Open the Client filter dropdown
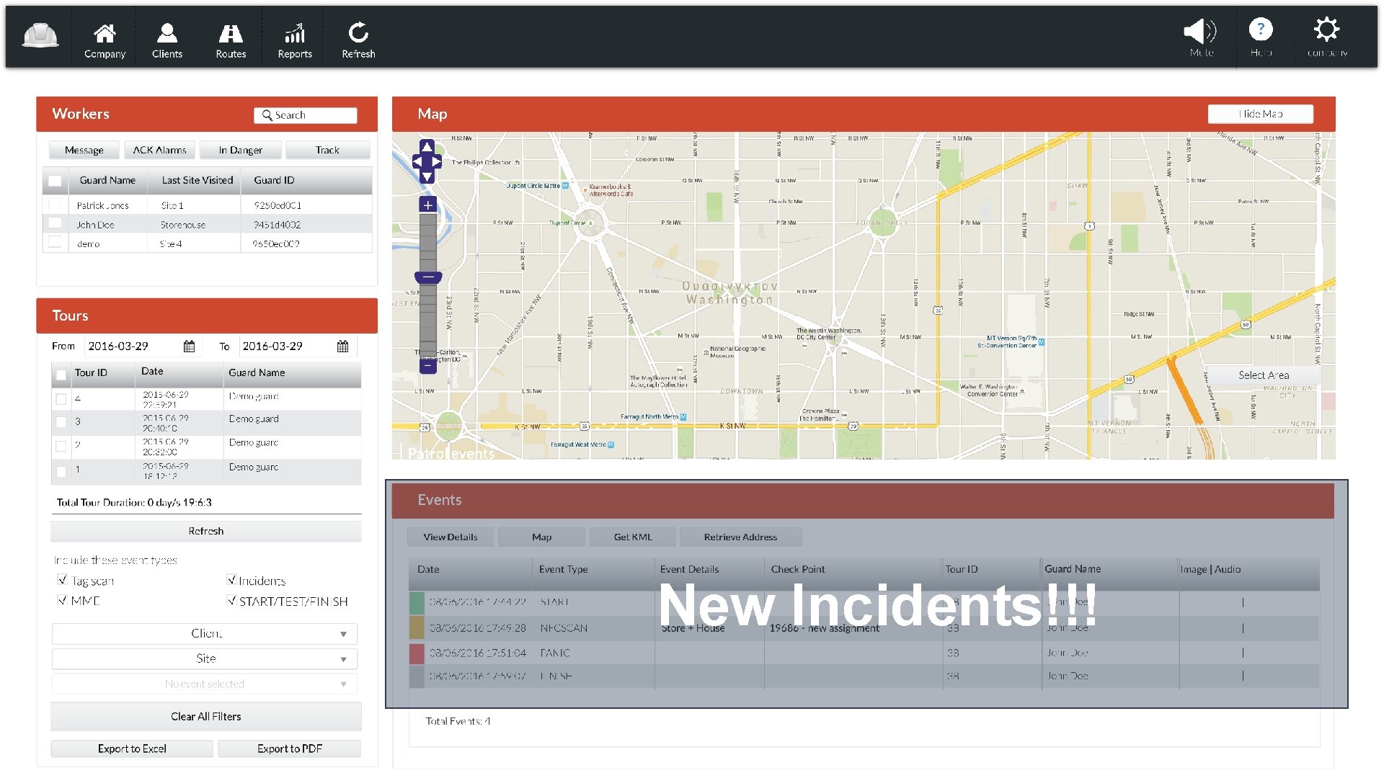 pos(205,634)
